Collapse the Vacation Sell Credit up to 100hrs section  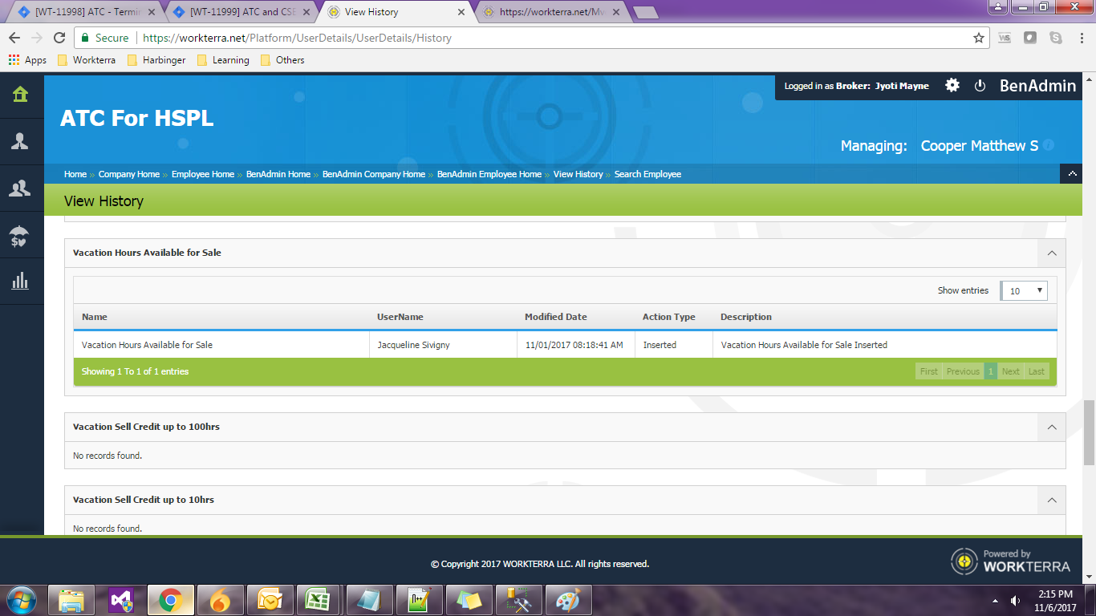(x=1051, y=427)
